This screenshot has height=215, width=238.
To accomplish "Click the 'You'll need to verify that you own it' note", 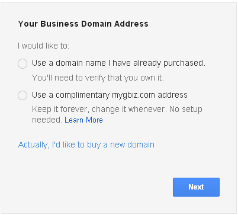I will point(98,78).
